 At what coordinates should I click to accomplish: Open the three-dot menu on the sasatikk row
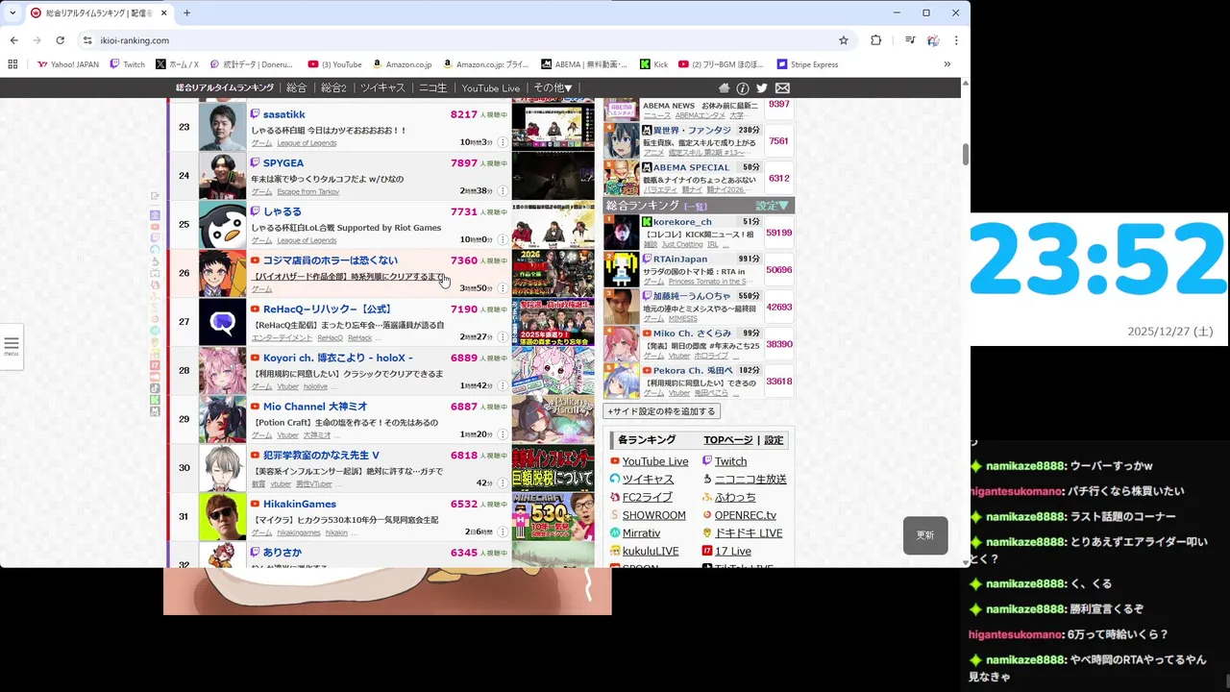point(503,142)
